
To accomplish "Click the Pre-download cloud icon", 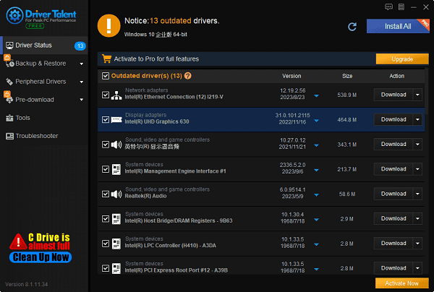I will point(9,100).
